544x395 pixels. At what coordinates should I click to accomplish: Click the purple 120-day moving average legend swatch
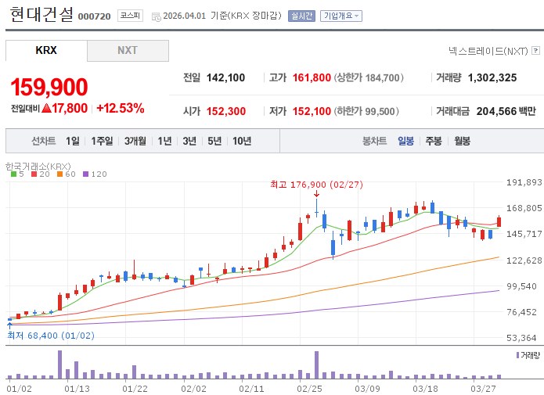point(85,174)
